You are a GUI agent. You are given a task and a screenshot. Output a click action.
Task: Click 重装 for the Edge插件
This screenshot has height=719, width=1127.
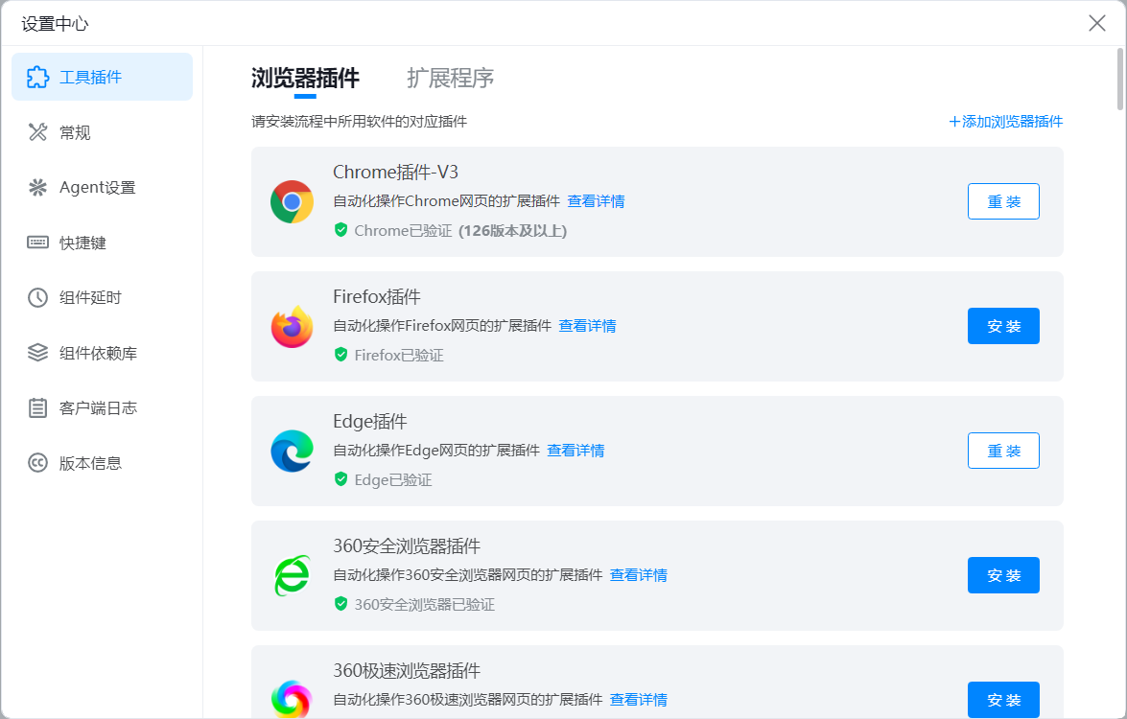[x=1003, y=451]
